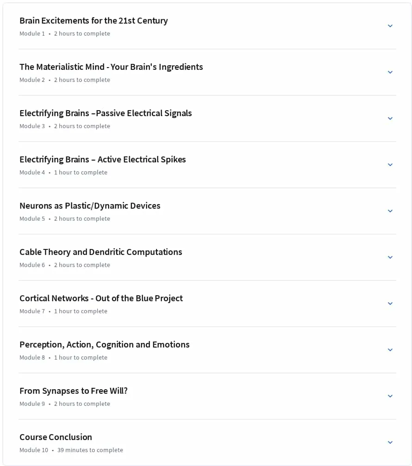This screenshot has height=466, width=412.
Task: Expand the Module 7 chevron arrow
Action: point(390,304)
